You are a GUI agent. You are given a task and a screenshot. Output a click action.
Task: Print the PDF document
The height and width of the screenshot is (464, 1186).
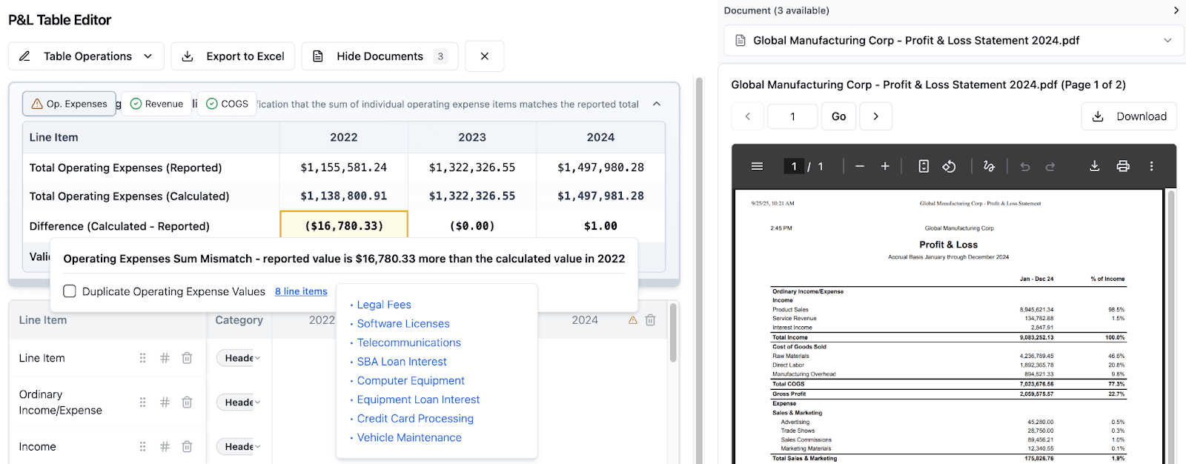1123,167
